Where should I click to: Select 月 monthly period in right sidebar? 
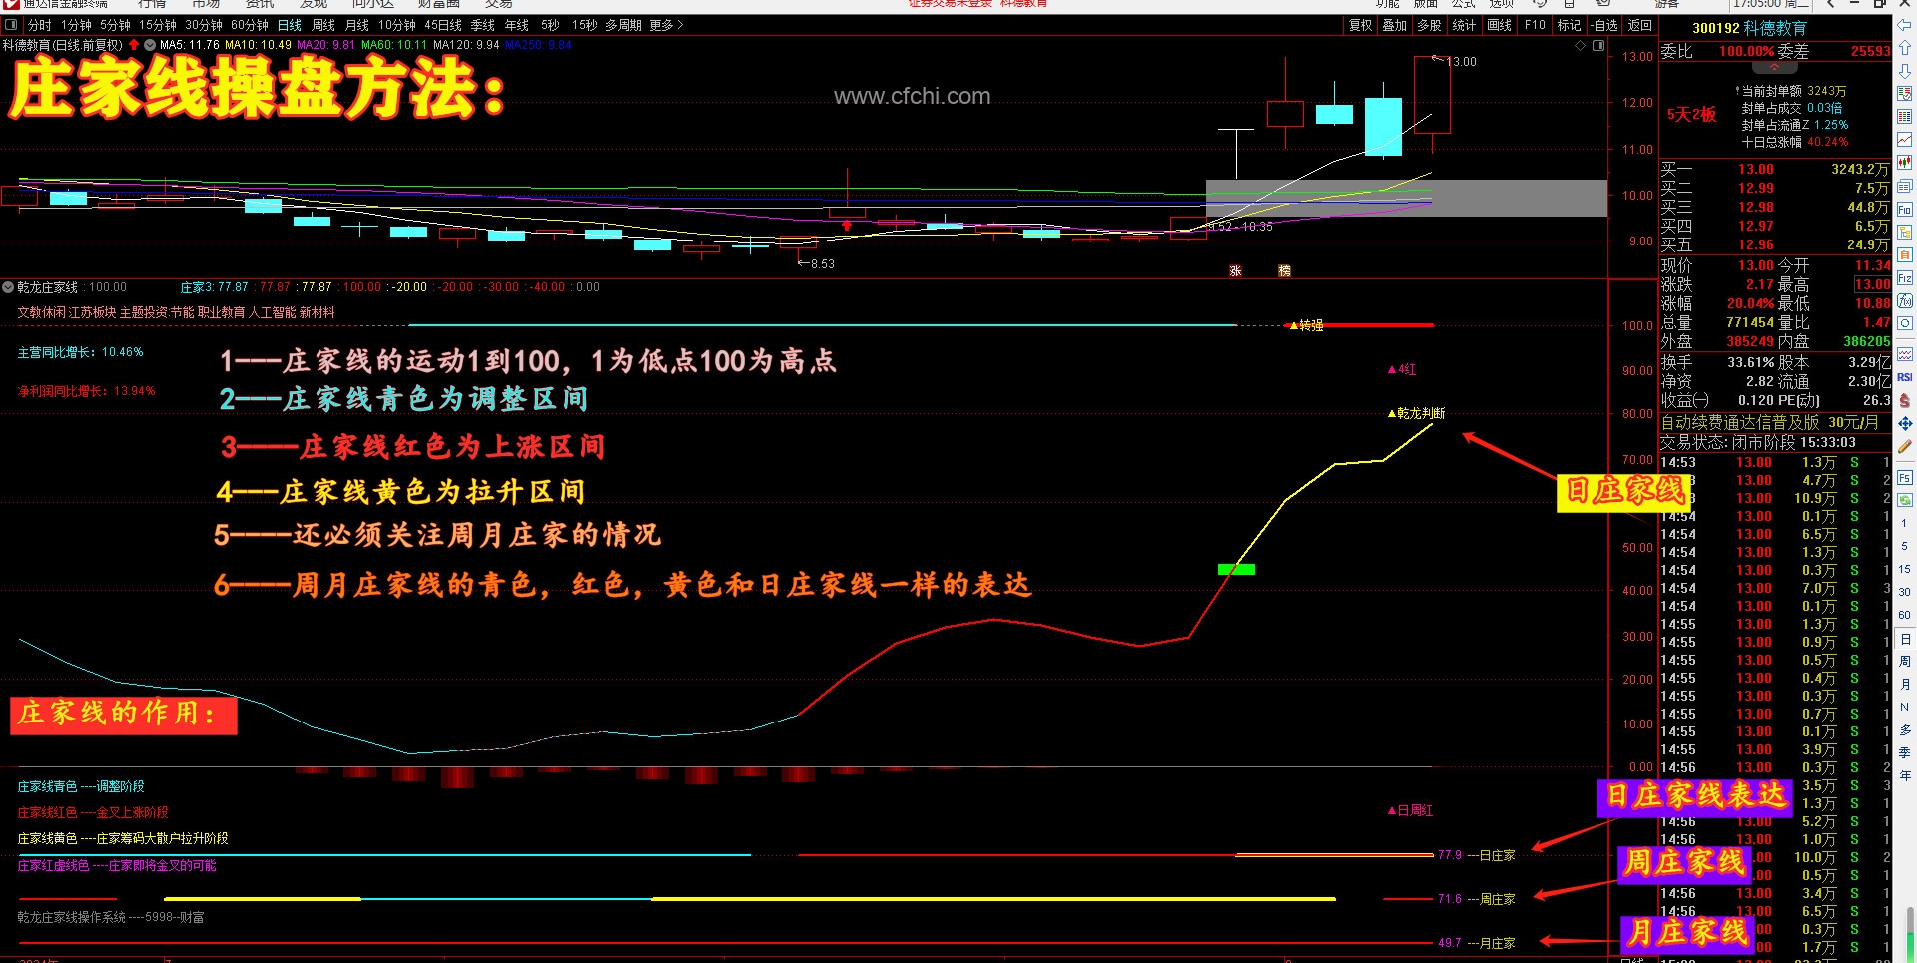(1905, 684)
